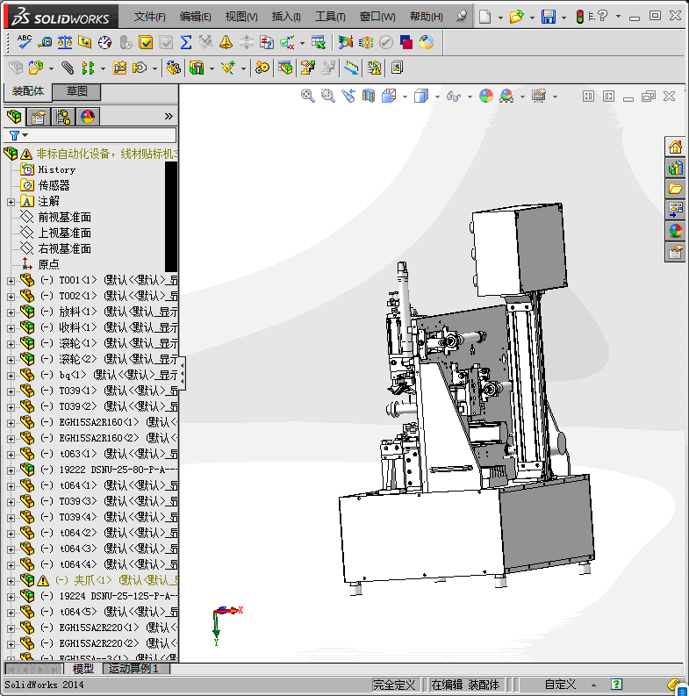Select the Mass Properties scale icon
689x696 pixels.
coord(65,42)
